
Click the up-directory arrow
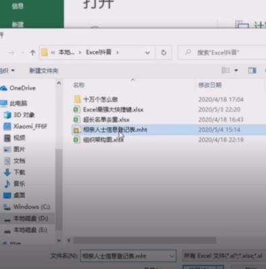point(33,52)
